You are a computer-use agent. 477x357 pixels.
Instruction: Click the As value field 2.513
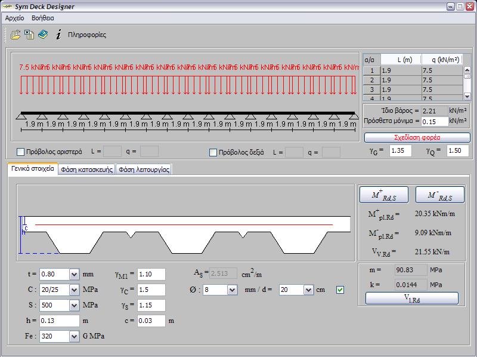[x=223, y=273]
